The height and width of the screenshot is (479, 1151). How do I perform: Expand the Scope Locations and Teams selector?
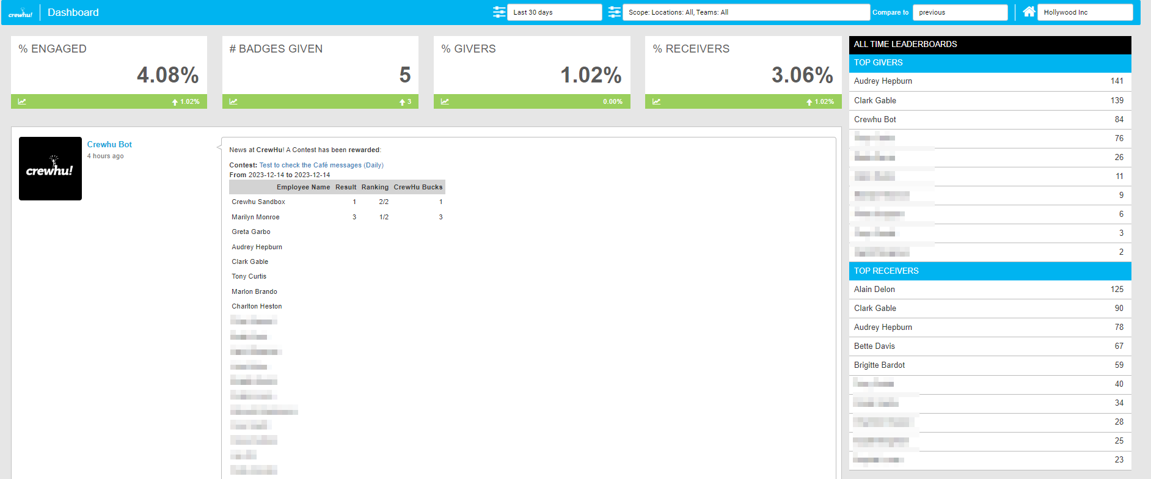click(745, 12)
